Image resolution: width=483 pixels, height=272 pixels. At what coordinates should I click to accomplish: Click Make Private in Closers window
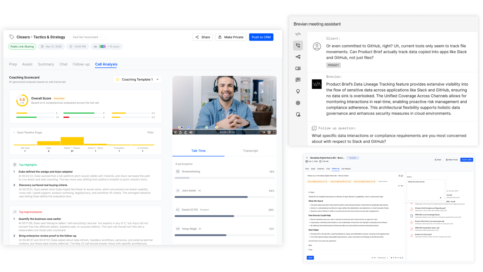click(x=231, y=37)
